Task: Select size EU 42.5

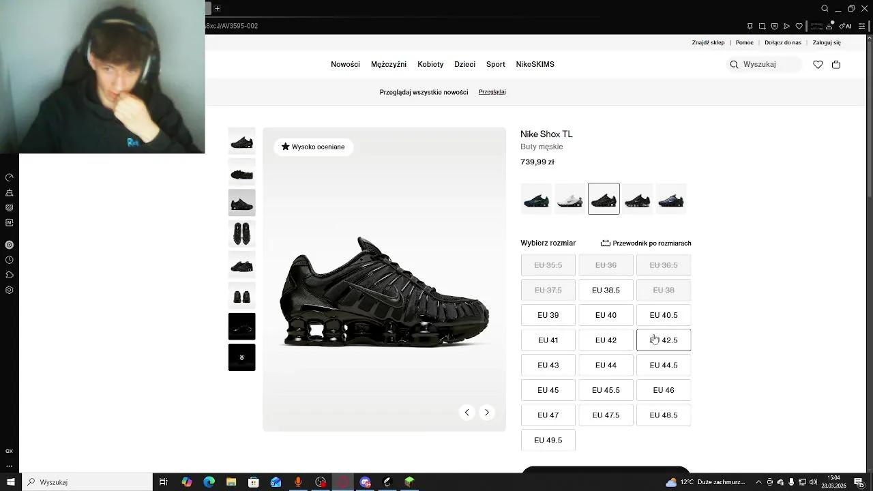Action: (664, 340)
